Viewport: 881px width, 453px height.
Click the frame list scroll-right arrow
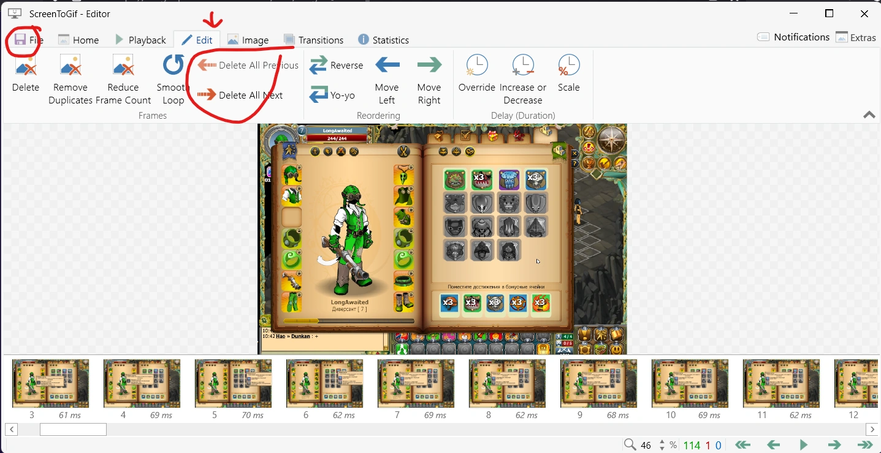point(871,429)
